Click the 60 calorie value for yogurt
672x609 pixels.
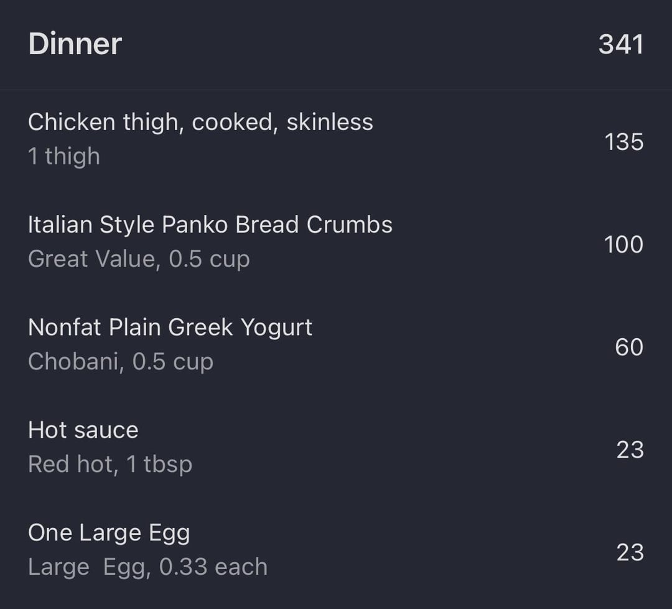pos(629,347)
